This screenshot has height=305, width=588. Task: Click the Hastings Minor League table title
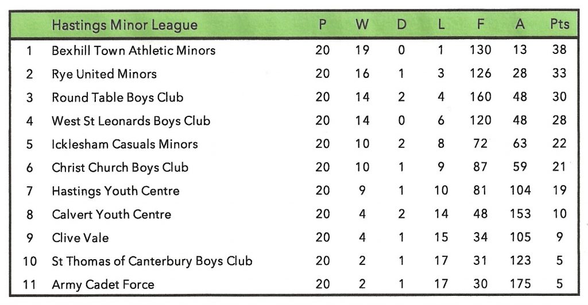click(124, 25)
